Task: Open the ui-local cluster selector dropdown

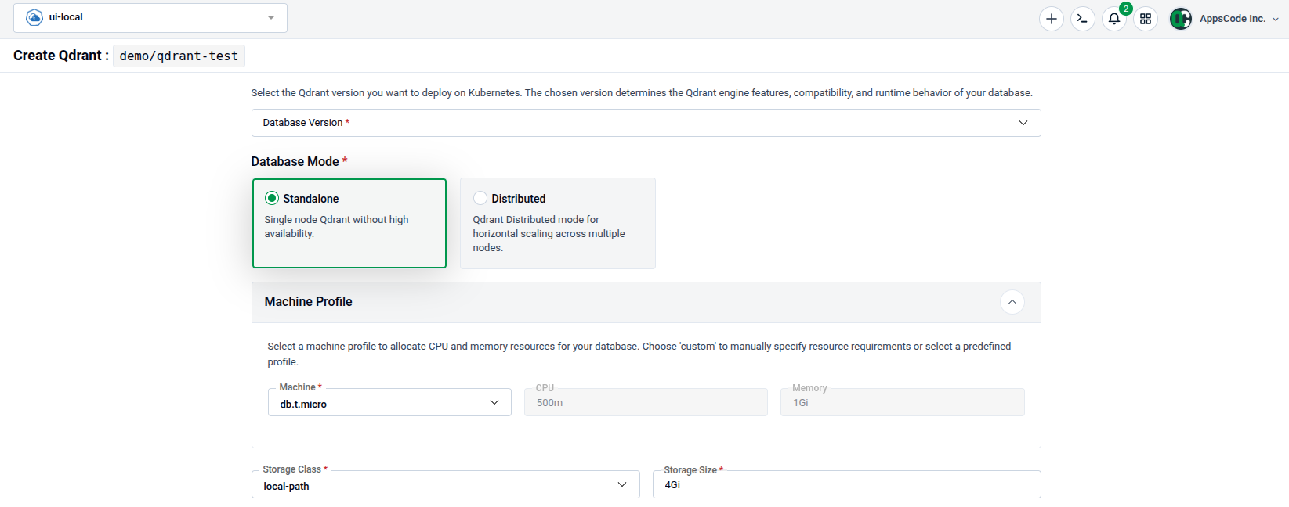Action: (x=150, y=18)
